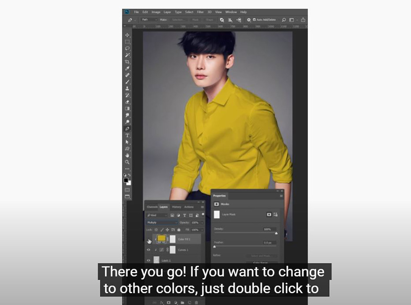Toggle lock transparent pixels

coord(156,230)
